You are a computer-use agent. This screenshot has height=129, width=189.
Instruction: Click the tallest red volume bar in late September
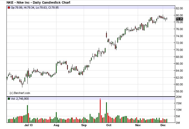(x=100, y=111)
